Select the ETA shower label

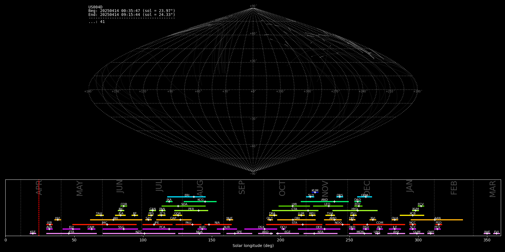72,232
